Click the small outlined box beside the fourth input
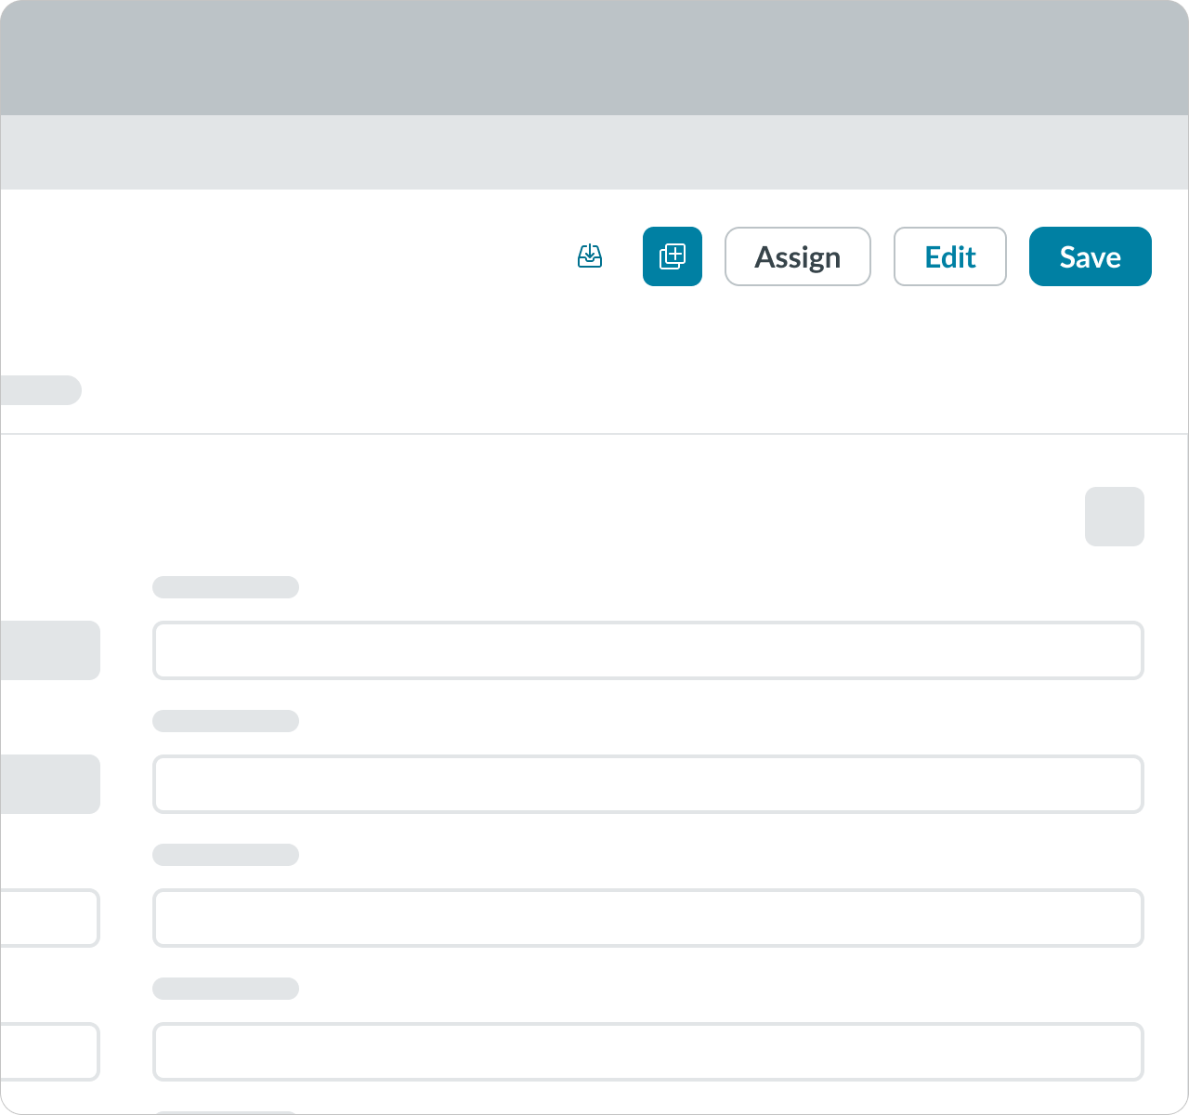 50,1052
